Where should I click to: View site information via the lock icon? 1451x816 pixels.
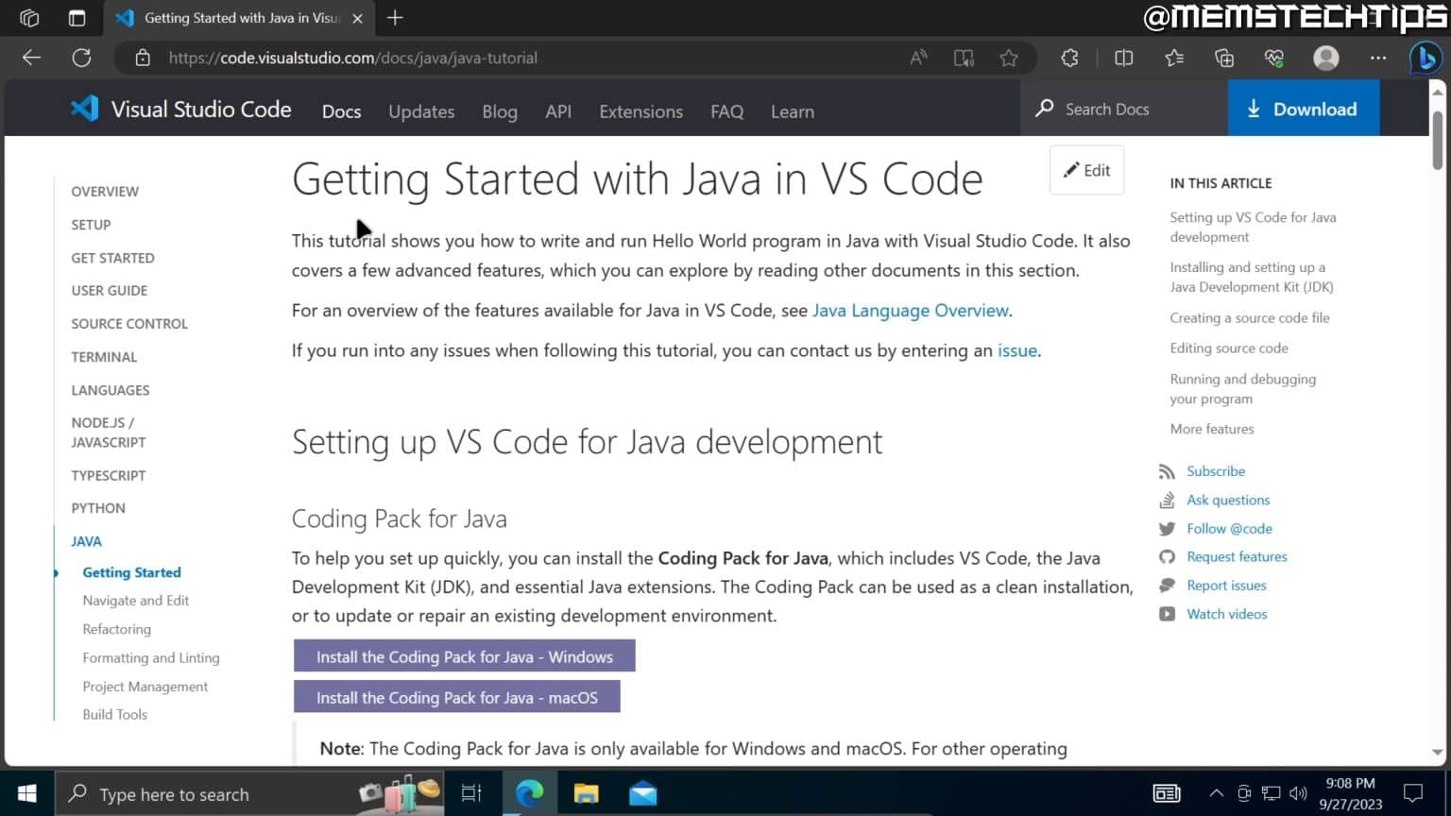pyautogui.click(x=143, y=58)
